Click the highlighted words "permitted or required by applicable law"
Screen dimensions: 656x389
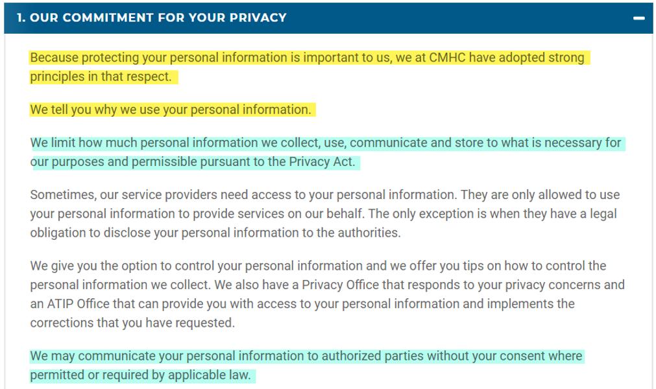coord(140,375)
